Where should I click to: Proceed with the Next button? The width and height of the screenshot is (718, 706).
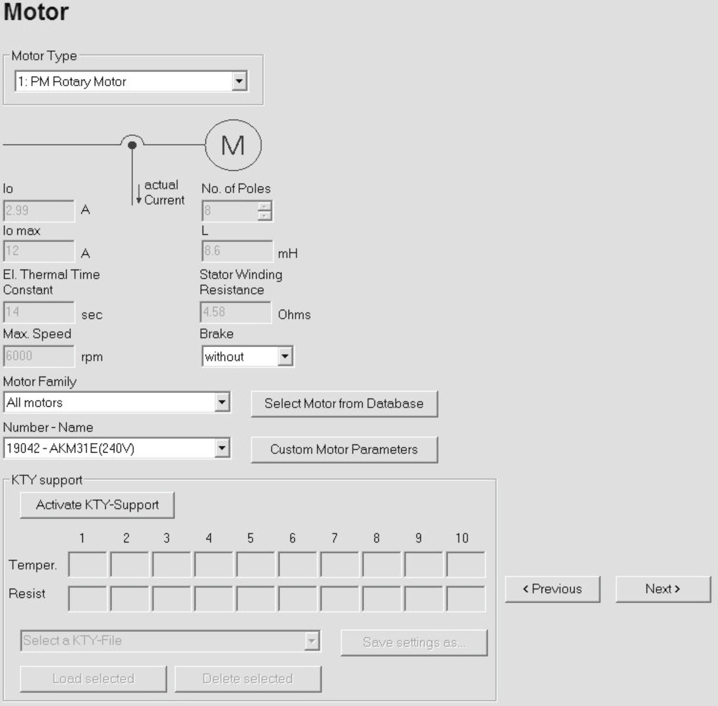[x=662, y=589]
